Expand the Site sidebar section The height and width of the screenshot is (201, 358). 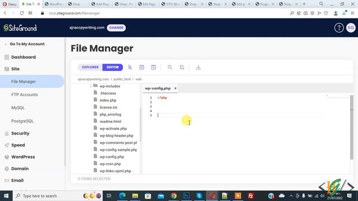(x=15, y=69)
